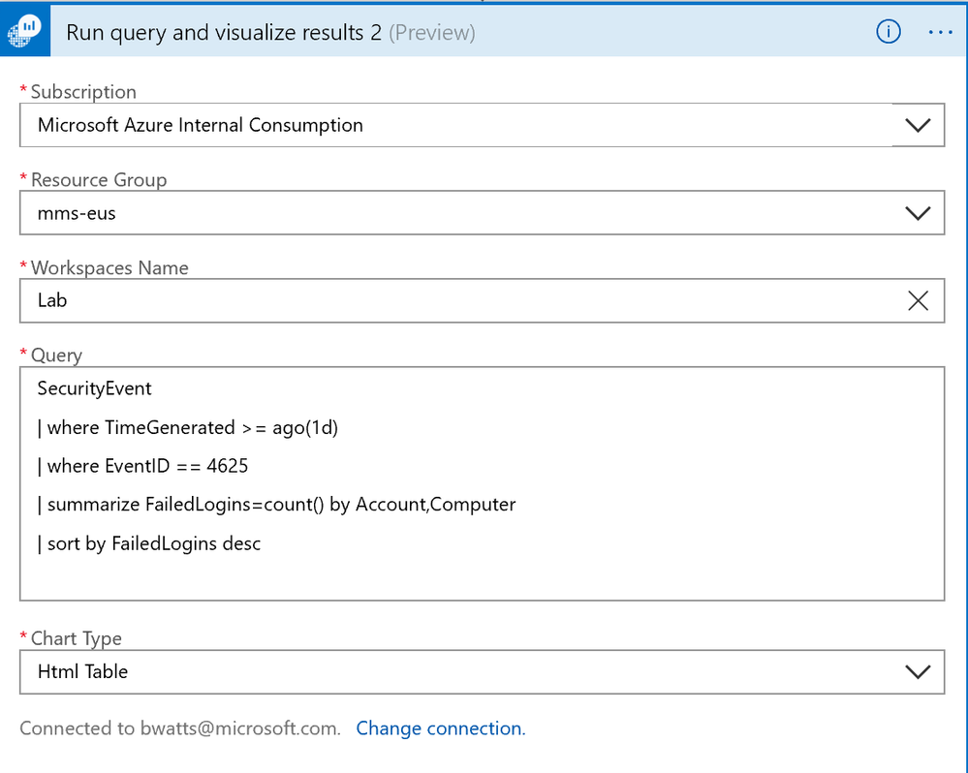Click the Microsoft Azure Internal Consumption value

click(x=201, y=125)
